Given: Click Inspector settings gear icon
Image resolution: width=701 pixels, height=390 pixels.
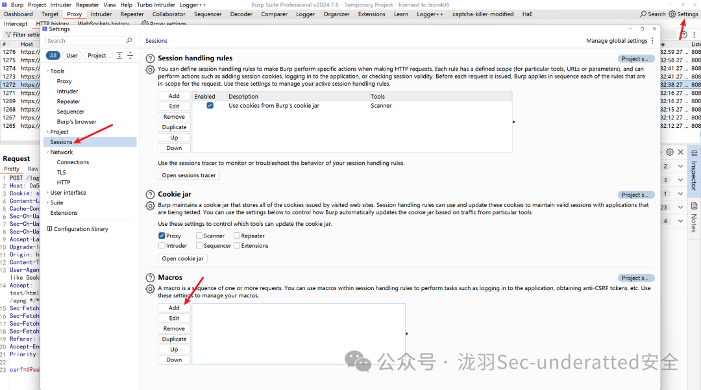Looking at the screenshot, I should [x=670, y=152].
